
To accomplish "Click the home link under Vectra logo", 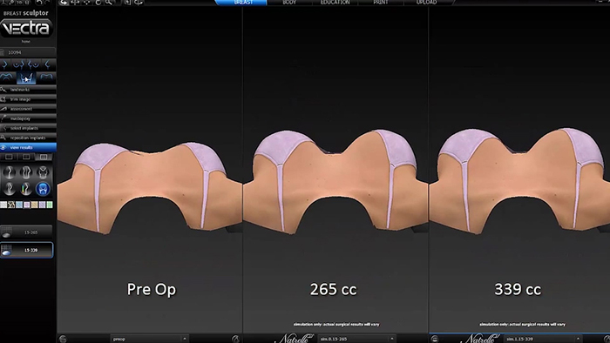I will point(25,41).
